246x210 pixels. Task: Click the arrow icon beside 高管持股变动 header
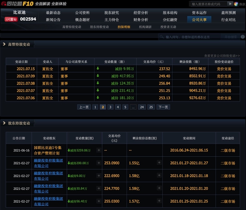point(4,44)
